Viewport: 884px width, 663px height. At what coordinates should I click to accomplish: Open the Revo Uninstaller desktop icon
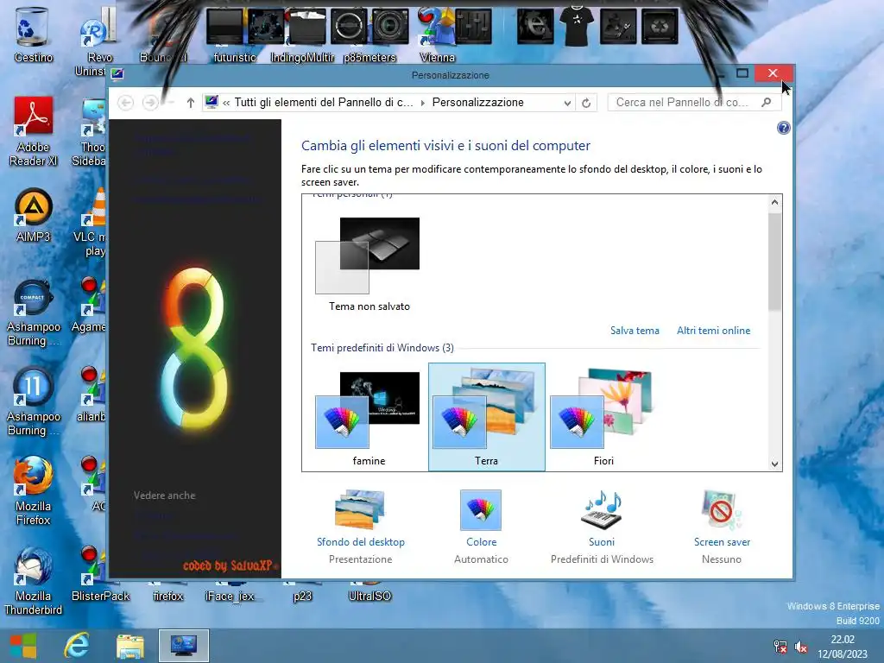click(x=96, y=42)
